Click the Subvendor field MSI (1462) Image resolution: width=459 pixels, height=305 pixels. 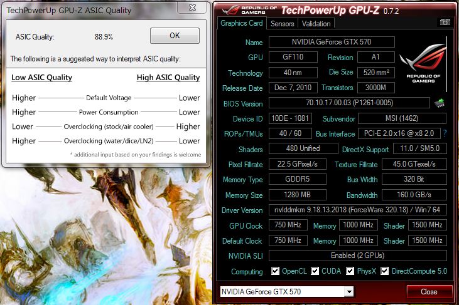(402, 118)
